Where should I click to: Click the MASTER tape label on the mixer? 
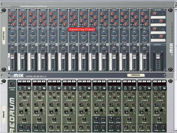coord(4,35)
